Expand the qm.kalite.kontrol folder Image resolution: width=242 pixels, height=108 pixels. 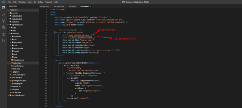point(8,95)
